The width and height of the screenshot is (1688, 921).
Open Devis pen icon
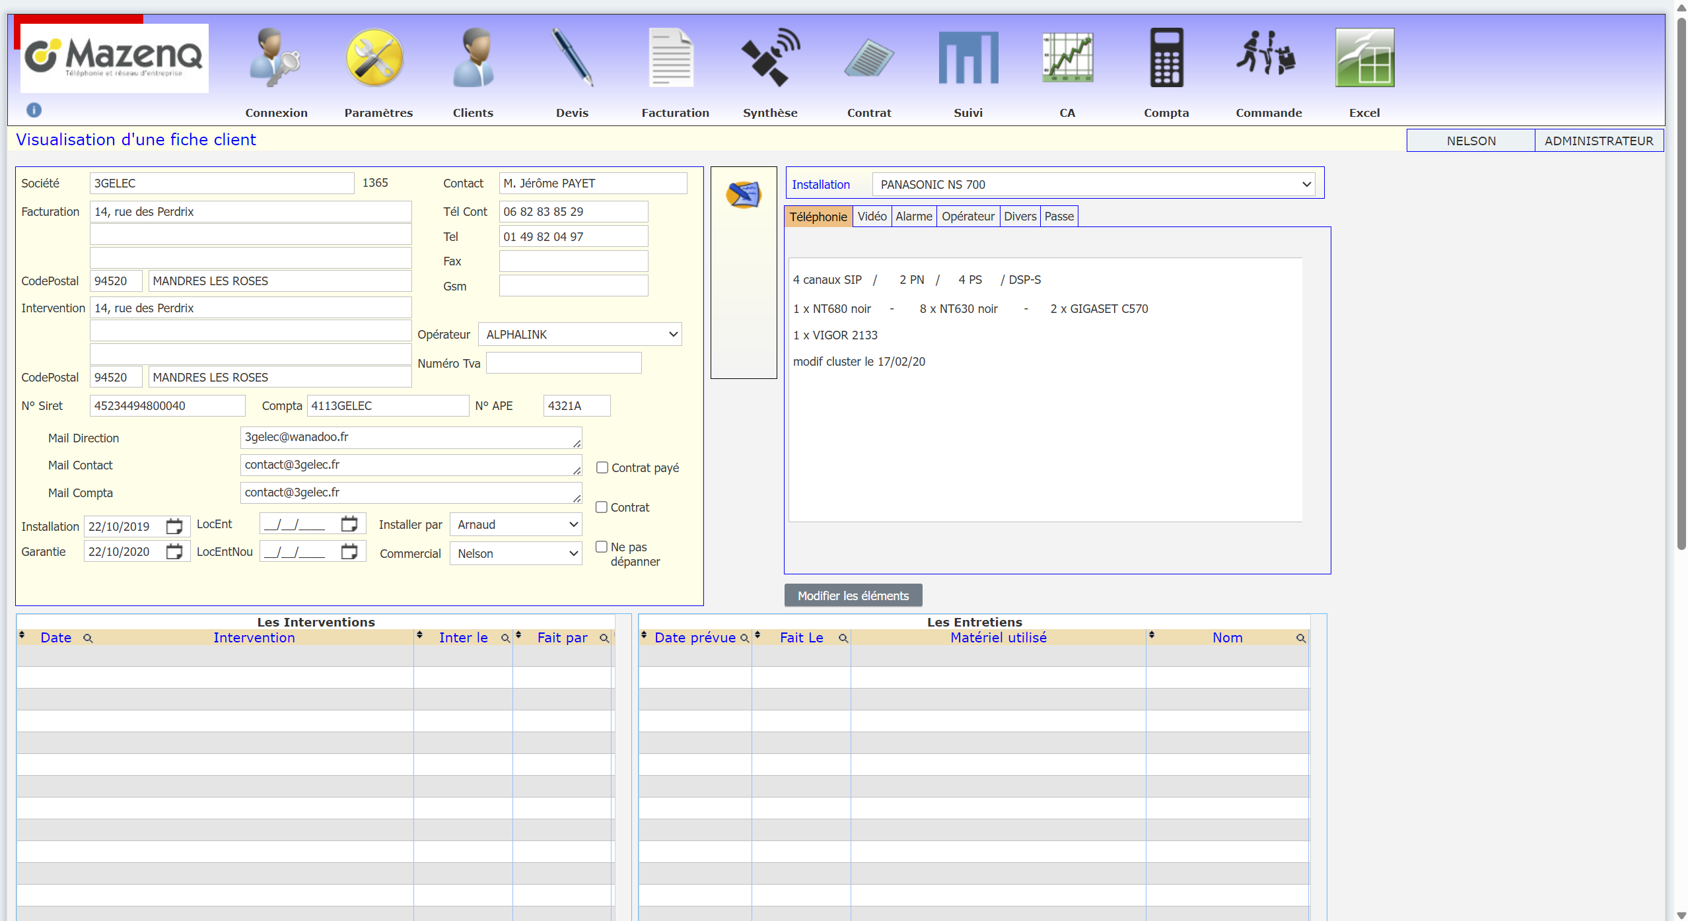(x=573, y=57)
